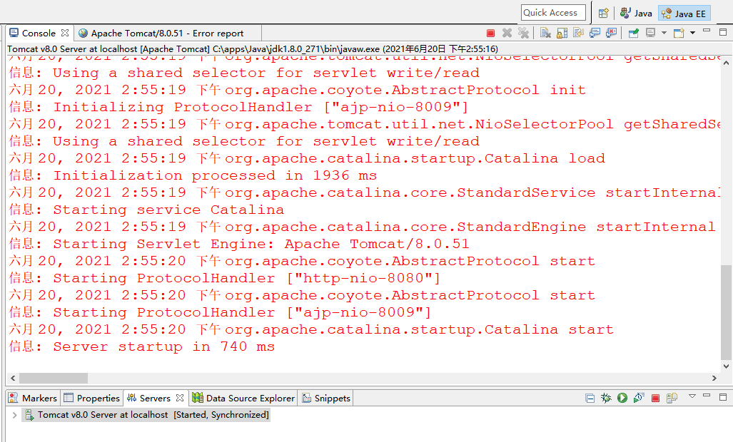Click 'Server startup in 740 ms' line

pyautogui.click(x=141, y=346)
